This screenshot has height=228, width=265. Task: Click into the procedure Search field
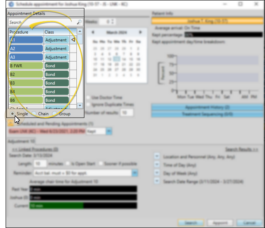click(41, 22)
